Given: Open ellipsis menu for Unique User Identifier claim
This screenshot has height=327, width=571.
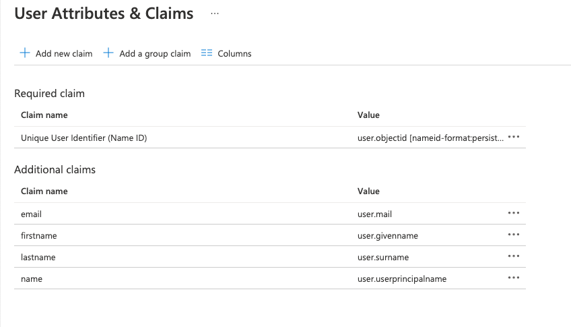Looking at the screenshot, I should pyautogui.click(x=514, y=137).
